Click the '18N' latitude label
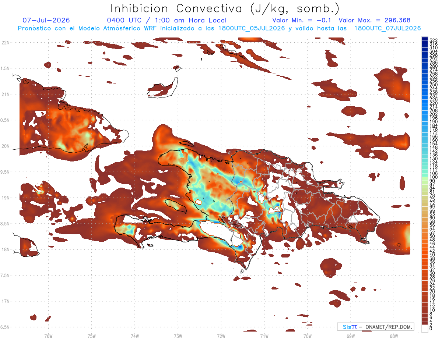This screenshot has height=341, width=442. [5, 249]
